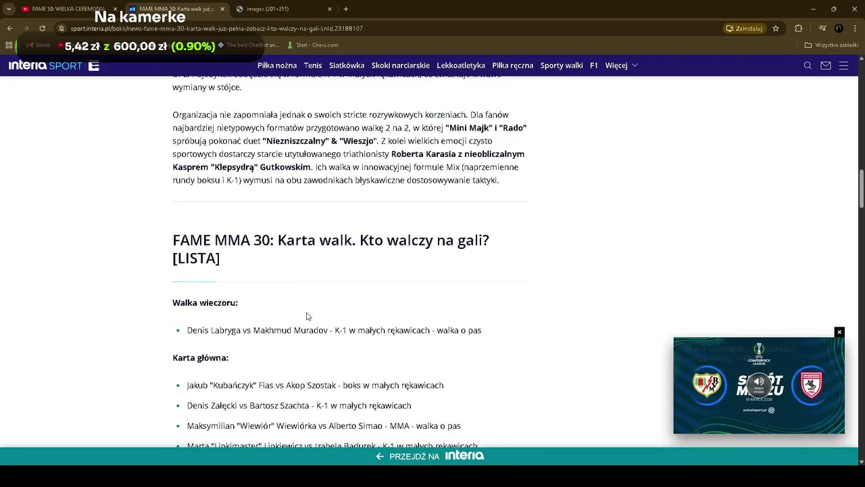Open the Piłka nożna section
Viewport: 865px width, 487px height.
(x=277, y=66)
